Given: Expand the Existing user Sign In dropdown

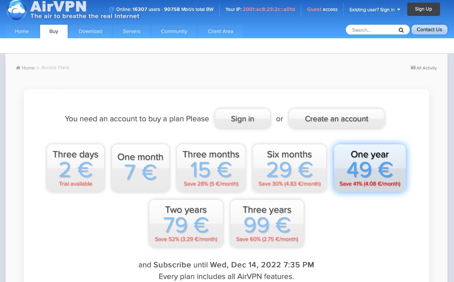Looking at the screenshot, I should (375, 9).
